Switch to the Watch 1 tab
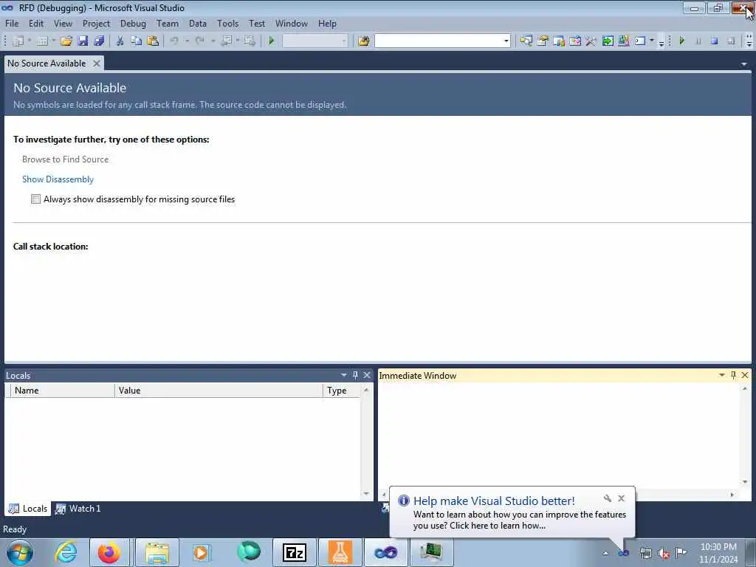The height and width of the screenshot is (567, 756). [78, 509]
